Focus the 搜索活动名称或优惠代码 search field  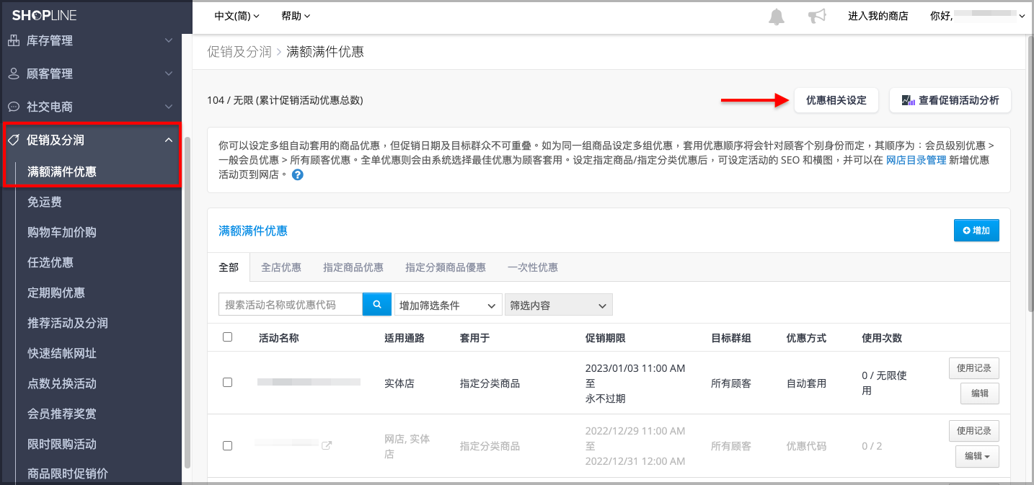[x=291, y=305]
